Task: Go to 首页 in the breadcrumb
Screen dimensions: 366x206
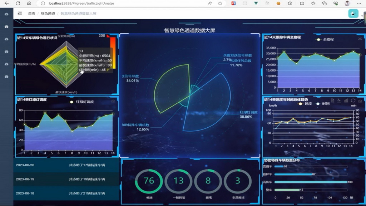Action: (x=32, y=14)
